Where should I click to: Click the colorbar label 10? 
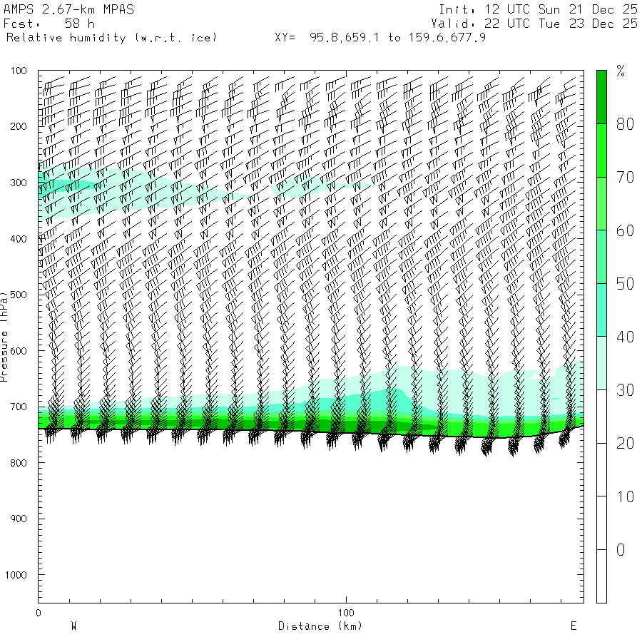click(x=625, y=496)
